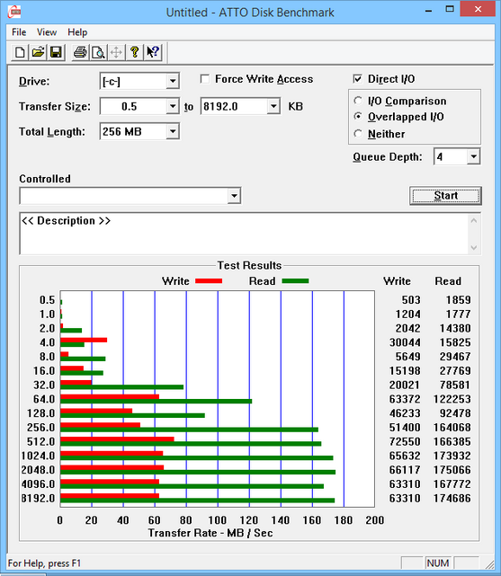Open the File menu
The image size is (501, 576).
tap(19, 32)
